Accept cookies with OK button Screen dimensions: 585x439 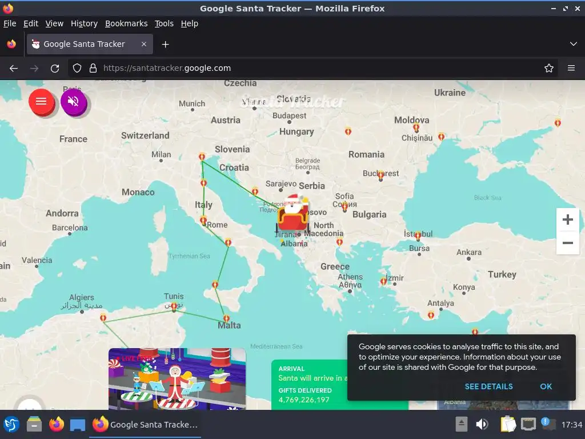pyautogui.click(x=546, y=387)
